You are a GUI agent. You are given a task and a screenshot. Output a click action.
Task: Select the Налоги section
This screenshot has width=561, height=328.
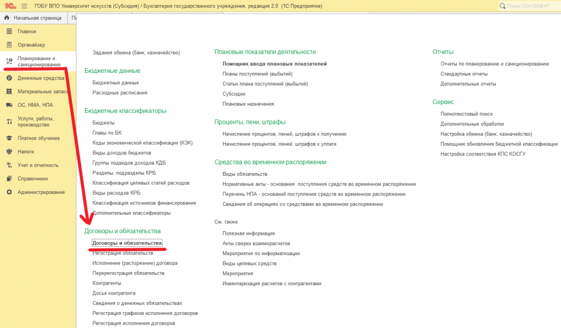[26, 152]
